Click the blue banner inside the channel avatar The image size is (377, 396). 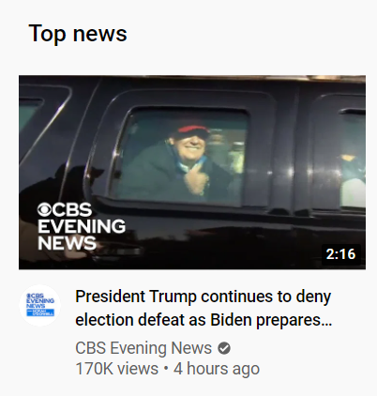(40, 312)
